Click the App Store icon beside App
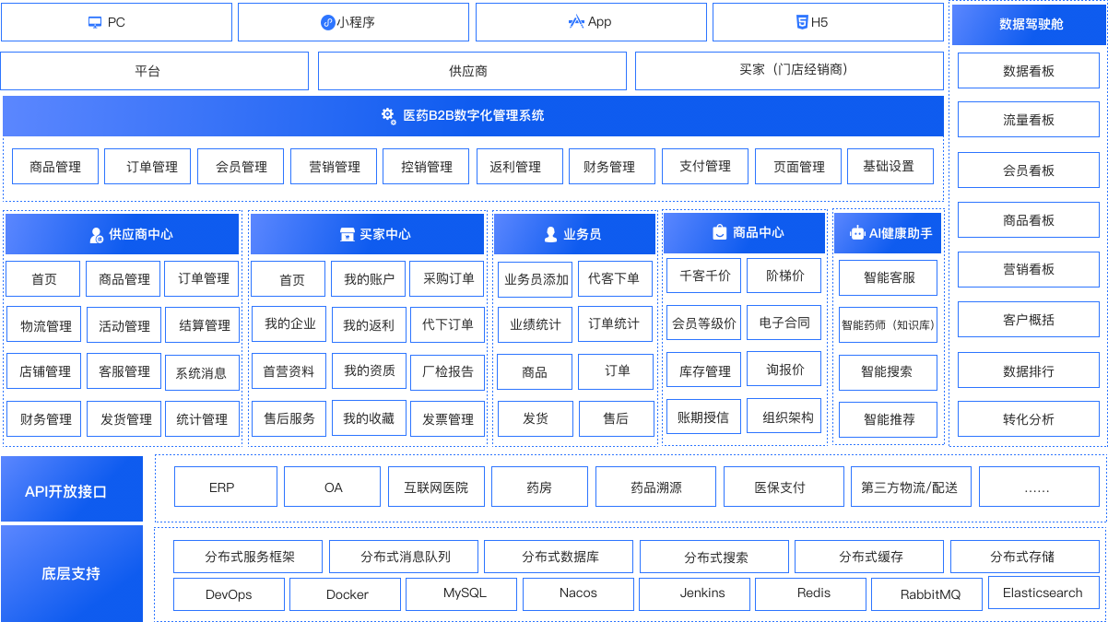The image size is (1108, 622). coord(576,22)
